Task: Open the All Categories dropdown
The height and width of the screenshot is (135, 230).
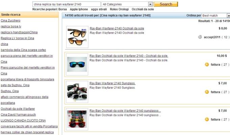Action: [127, 4]
